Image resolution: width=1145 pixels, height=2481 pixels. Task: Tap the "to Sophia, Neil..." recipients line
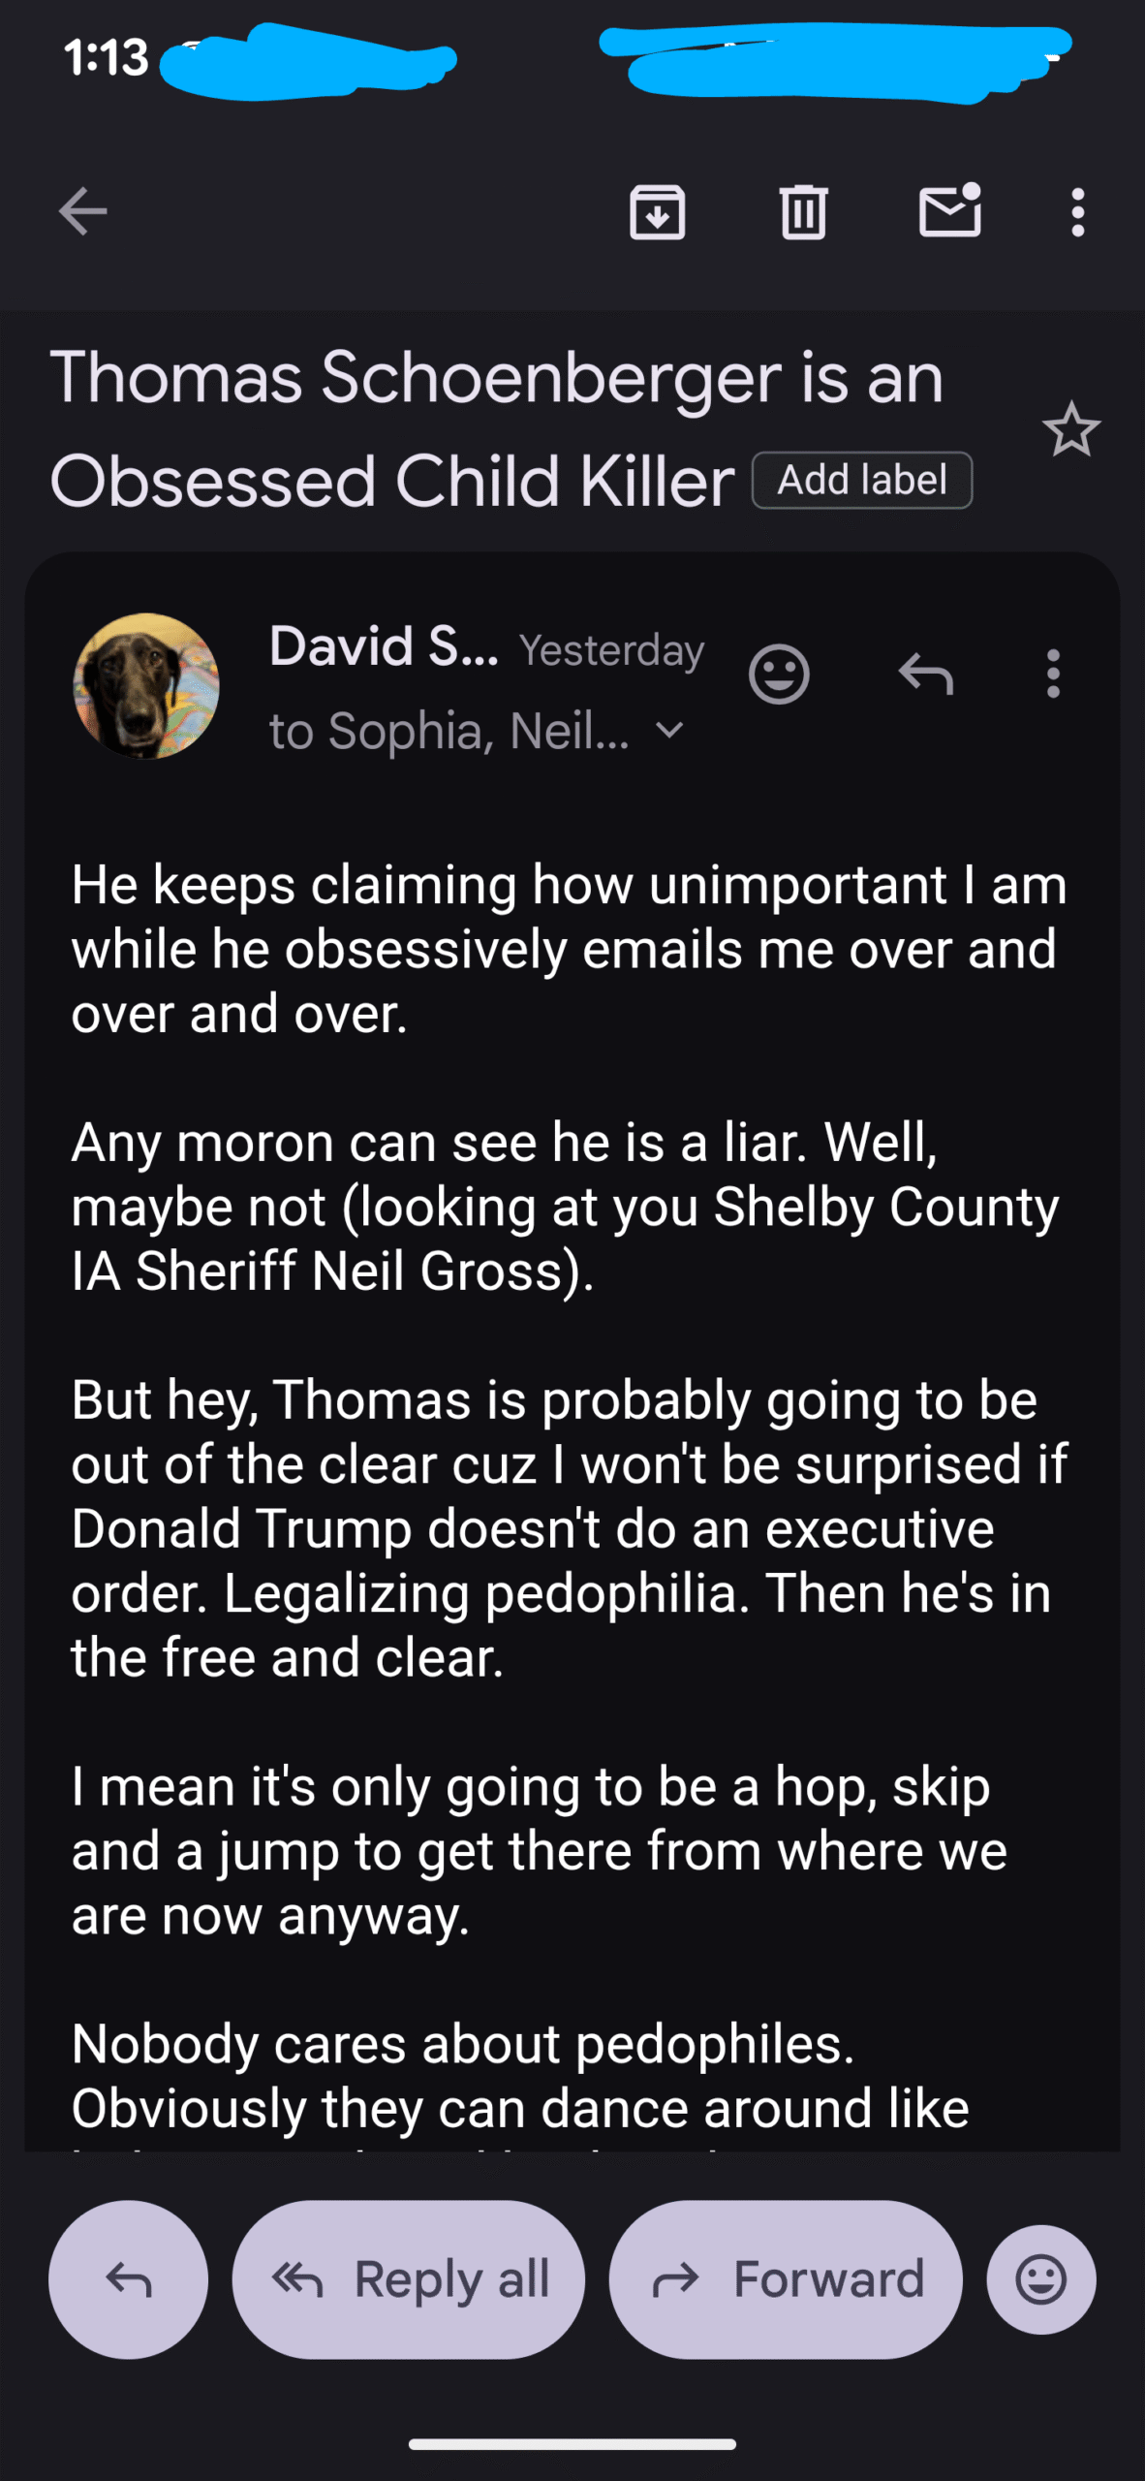[449, 731]
